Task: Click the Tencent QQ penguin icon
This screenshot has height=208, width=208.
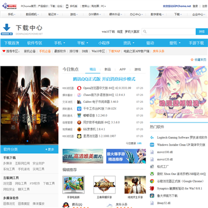Action: pos(66,205)
